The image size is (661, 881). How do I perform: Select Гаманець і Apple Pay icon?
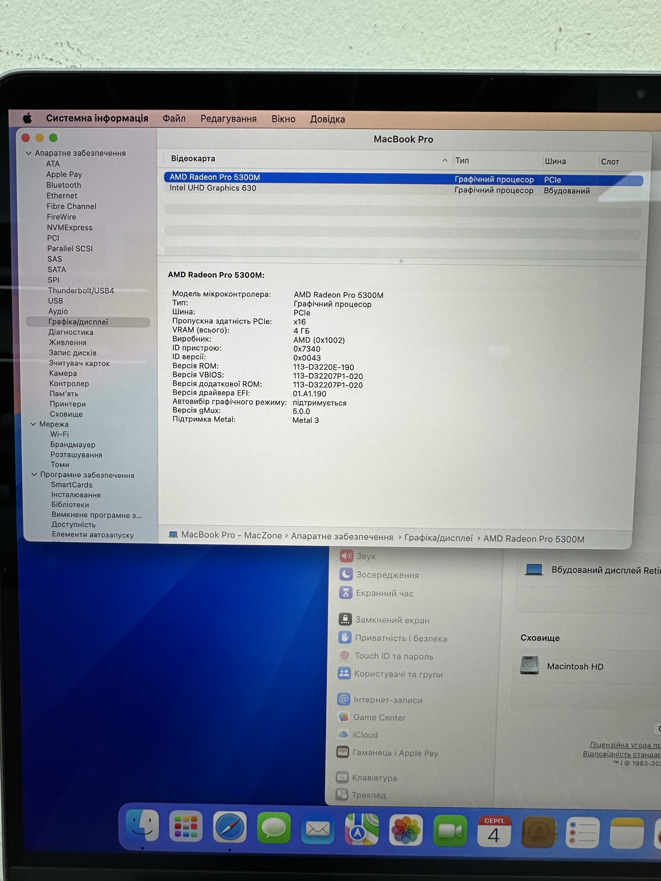(343, 752)
